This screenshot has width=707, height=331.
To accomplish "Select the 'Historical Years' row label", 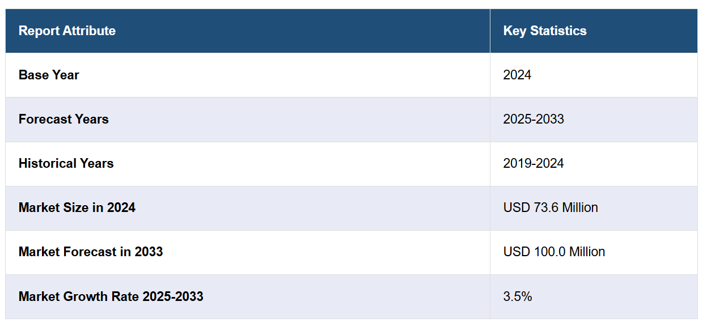I will pos(66,163).
